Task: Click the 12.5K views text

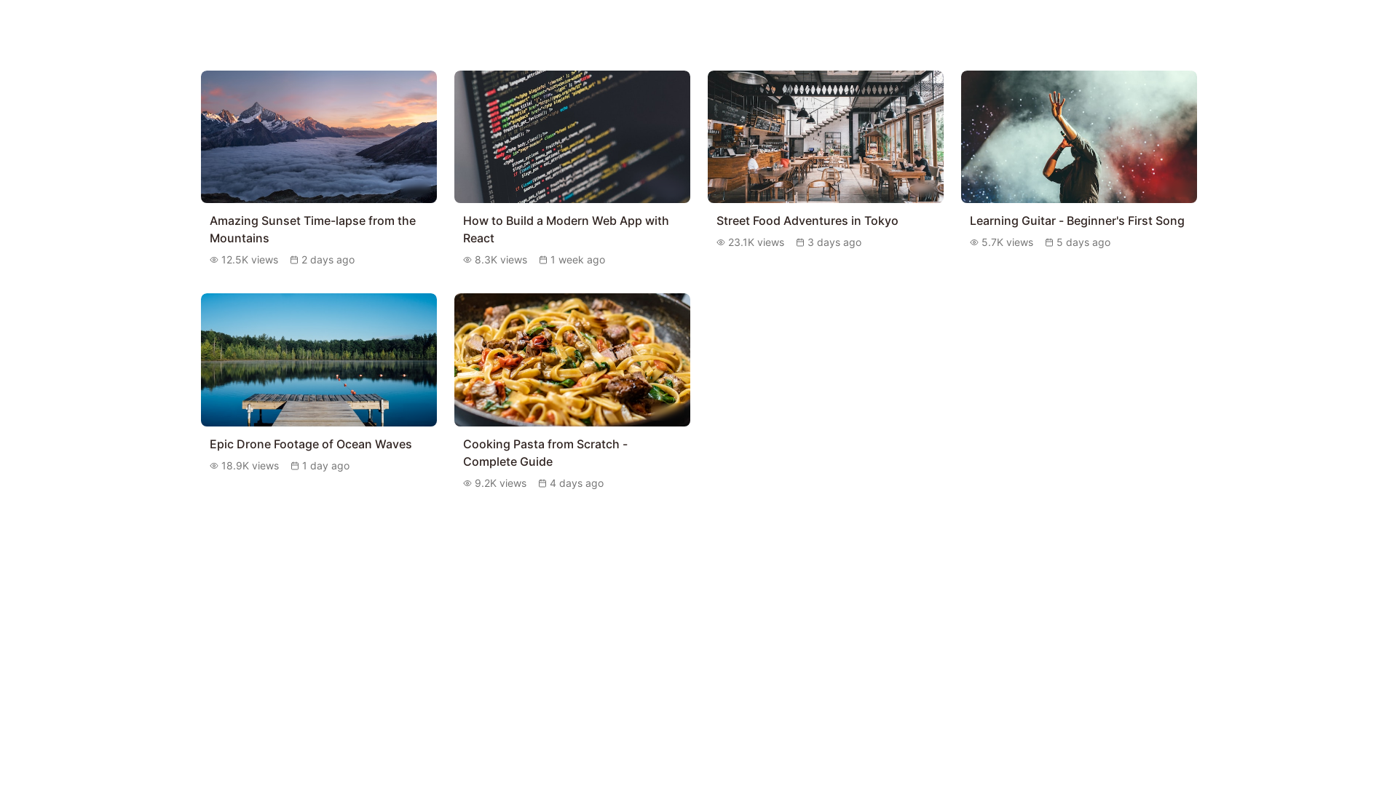Action: tap(250, 260)
